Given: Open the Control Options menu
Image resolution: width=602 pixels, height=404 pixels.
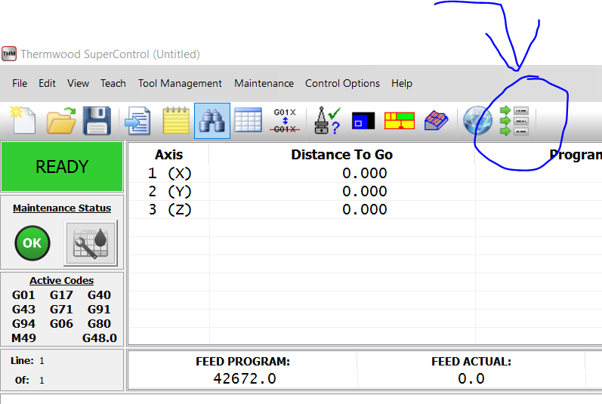Looking at the screenshot, I should [342, 83].
